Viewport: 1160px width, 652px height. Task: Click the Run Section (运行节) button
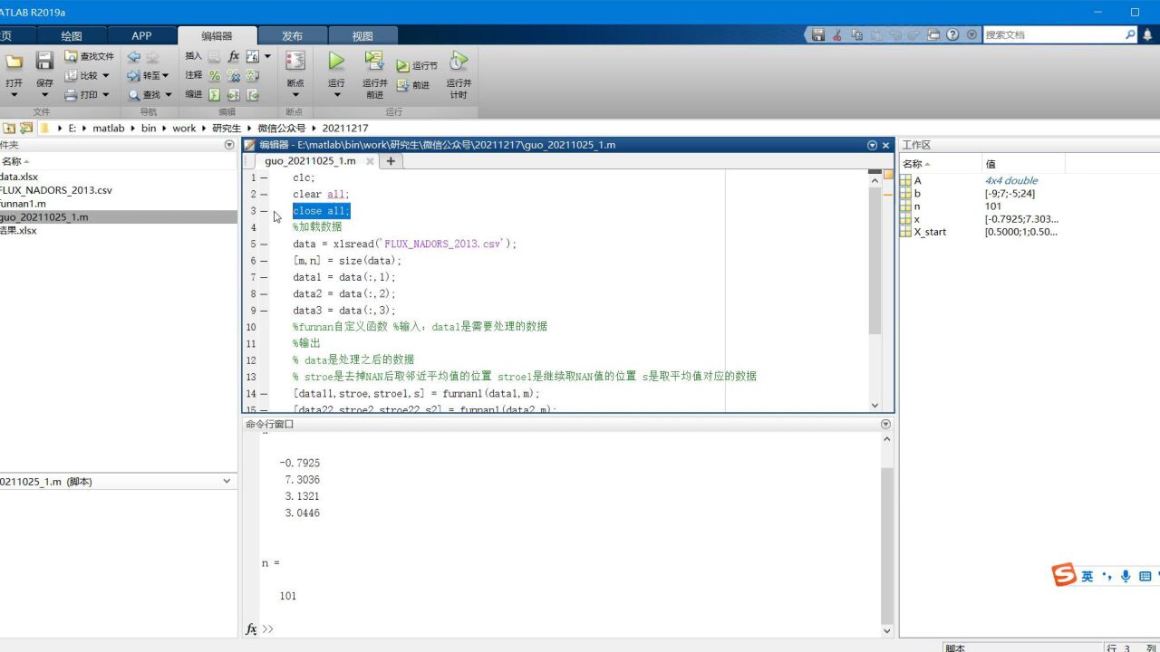[x=416, y=65]
